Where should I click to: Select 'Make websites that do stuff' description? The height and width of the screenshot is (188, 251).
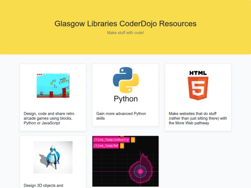(x=198, y=118)
